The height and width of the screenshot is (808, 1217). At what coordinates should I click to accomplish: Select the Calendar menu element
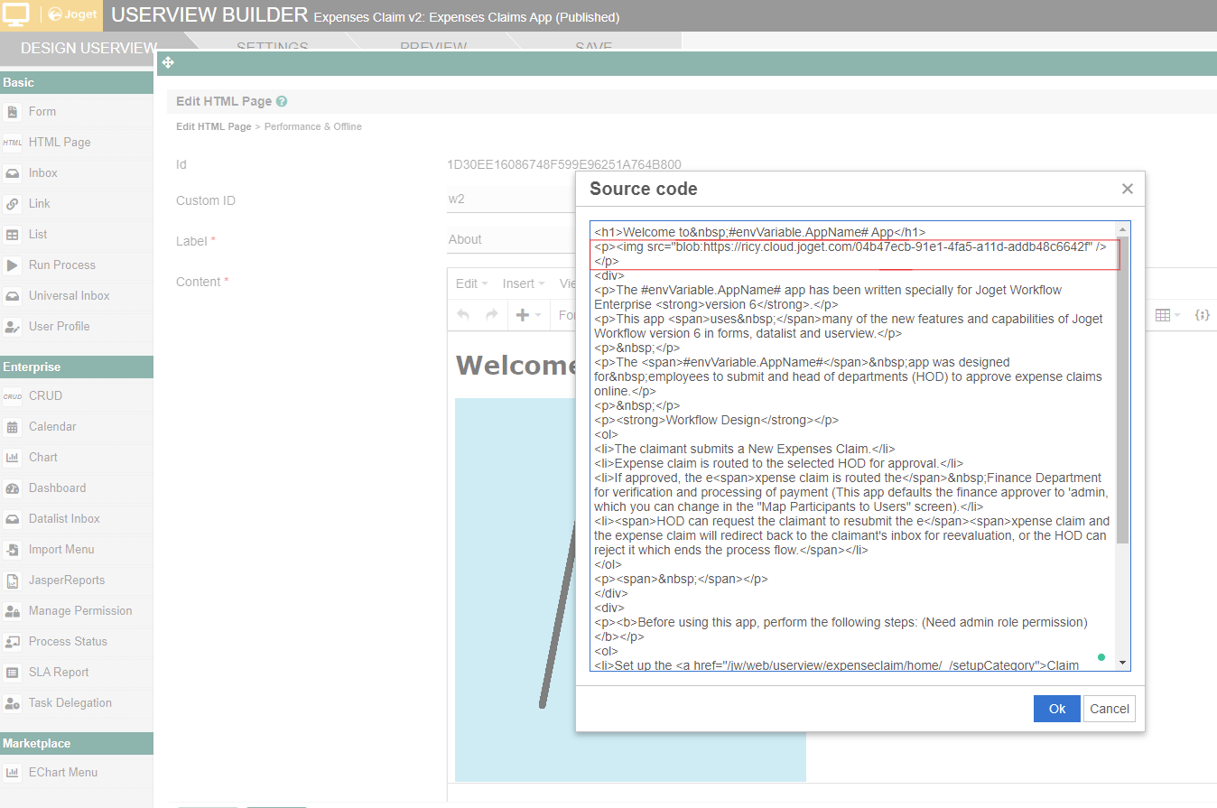(x=77, y=427)
